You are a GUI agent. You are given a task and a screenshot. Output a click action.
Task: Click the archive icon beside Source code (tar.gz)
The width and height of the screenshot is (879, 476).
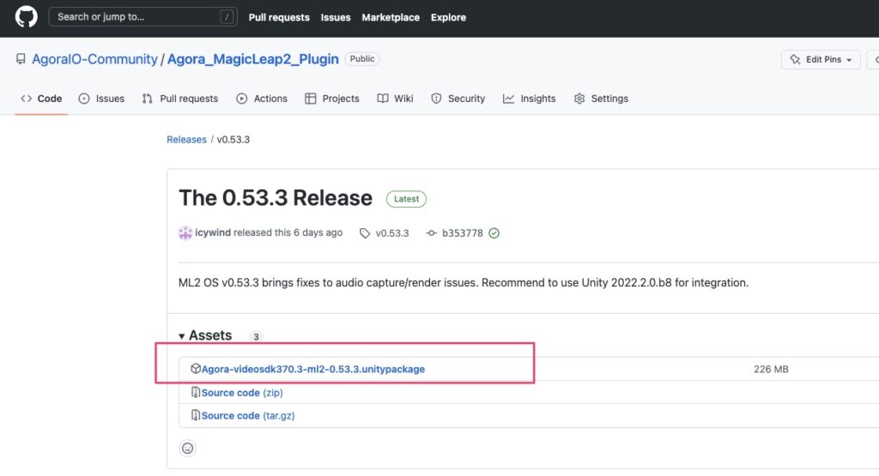coord(196,415)
